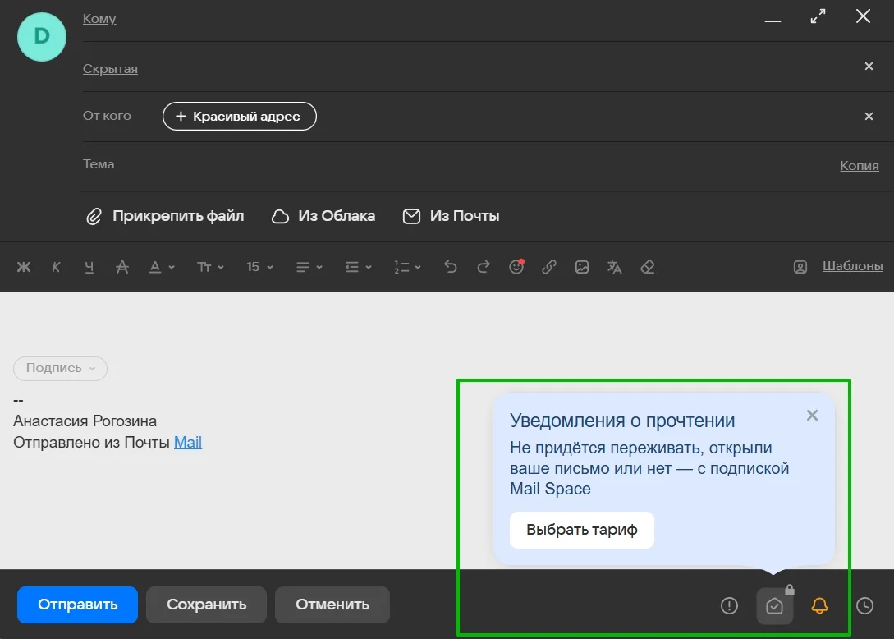Screen dimensions: 894x639
Task: Choose attachment Из Почты
Action: tap(451, 216)
